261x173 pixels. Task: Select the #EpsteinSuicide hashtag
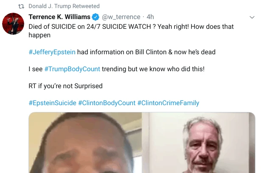53,103
